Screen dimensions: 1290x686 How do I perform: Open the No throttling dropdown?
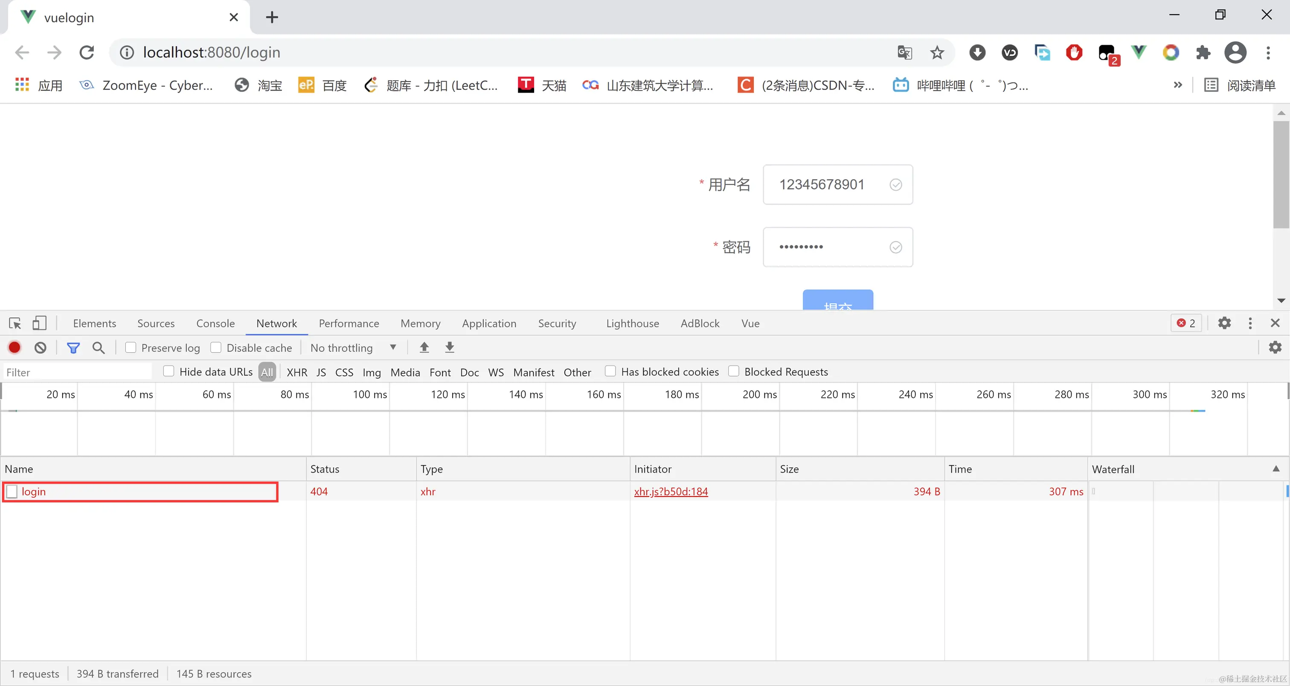tap(353, 348)
